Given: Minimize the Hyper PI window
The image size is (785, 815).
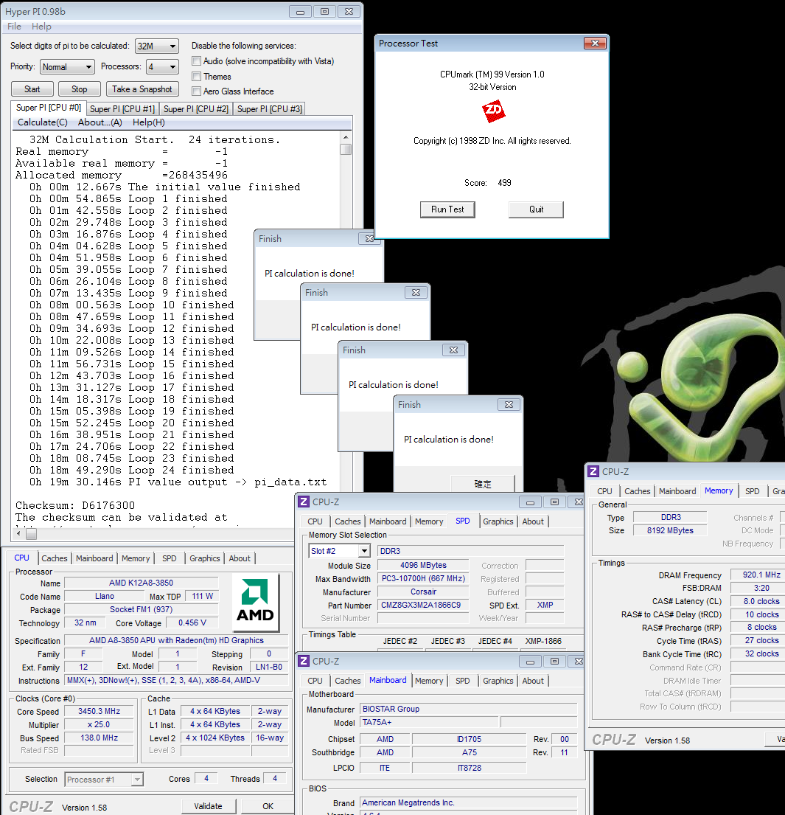Looking at the screenshot, I should click(x=300, y=12).
